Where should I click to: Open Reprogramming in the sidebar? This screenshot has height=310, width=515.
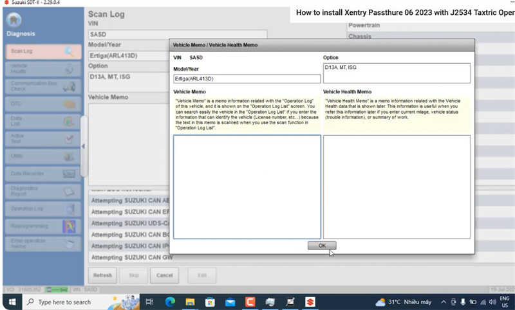(x=43, y=226)
